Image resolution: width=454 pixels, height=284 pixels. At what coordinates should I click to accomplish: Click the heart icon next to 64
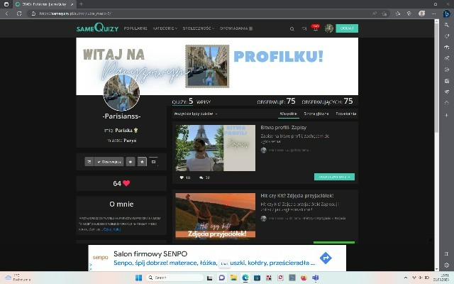click(126, 183)
